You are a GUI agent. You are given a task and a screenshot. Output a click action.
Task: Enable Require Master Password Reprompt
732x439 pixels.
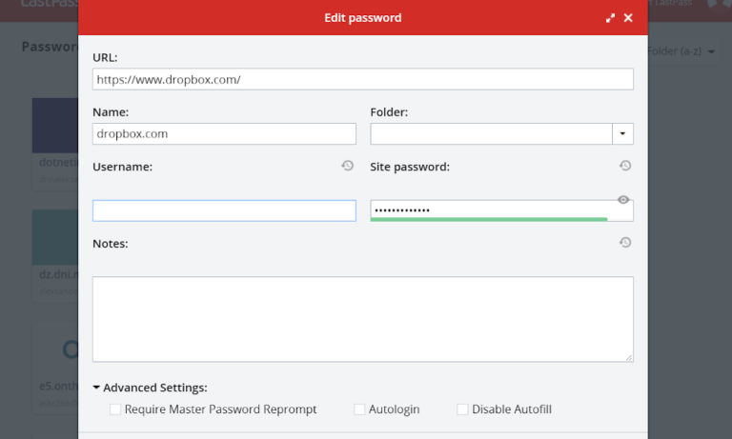[115, 409]
